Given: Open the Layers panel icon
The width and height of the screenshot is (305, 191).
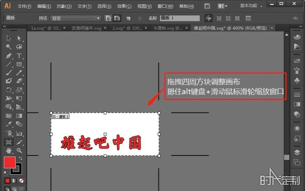Looking at the screenshot, I should point(297,152).
